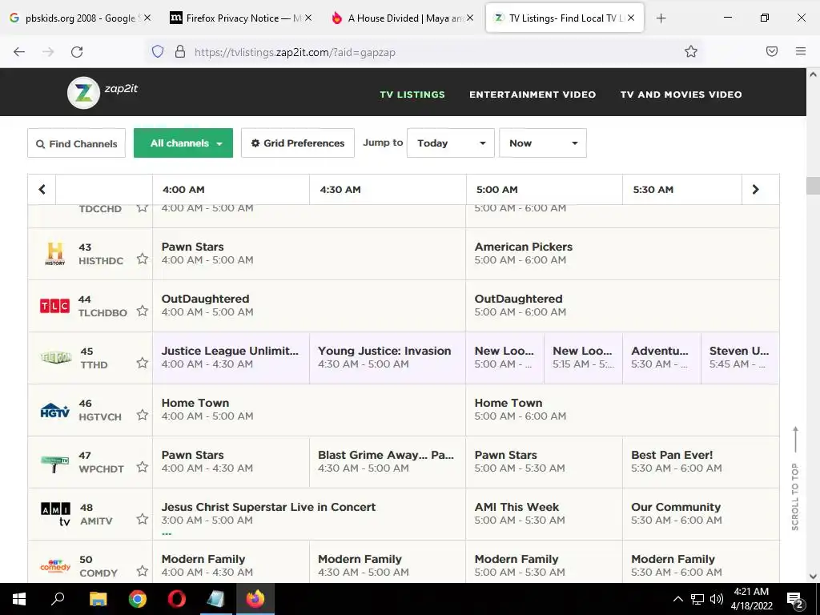820x615 pixels.
Task: View site security lock info
Action: (180, 51)
